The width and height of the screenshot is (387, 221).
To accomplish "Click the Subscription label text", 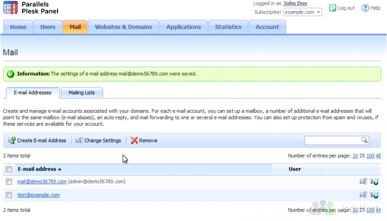I will point(268,12).
